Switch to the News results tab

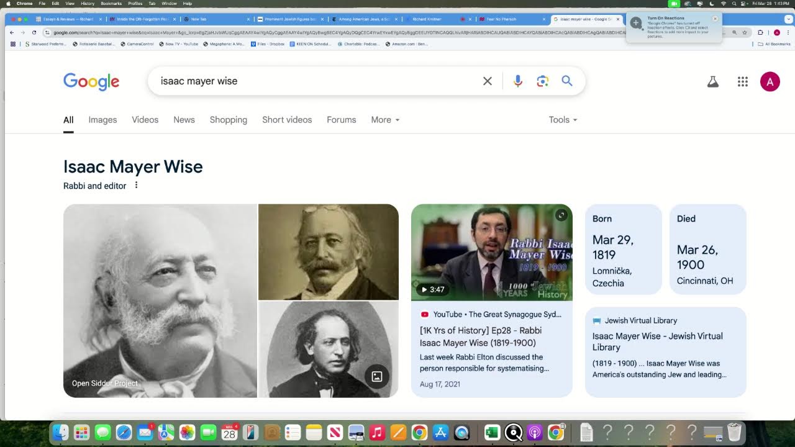point(184,120)
